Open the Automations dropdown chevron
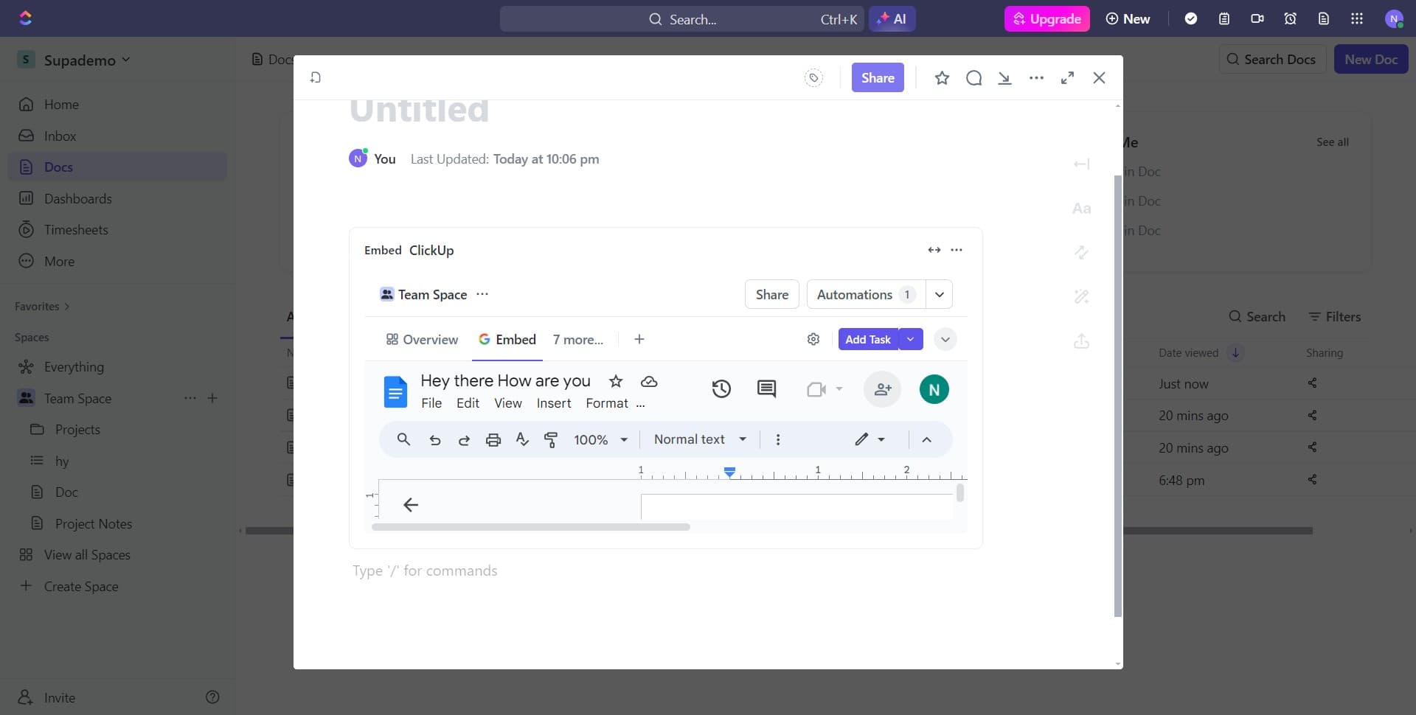The width and height of the screenshot is (1416, 715). (939, 293)
